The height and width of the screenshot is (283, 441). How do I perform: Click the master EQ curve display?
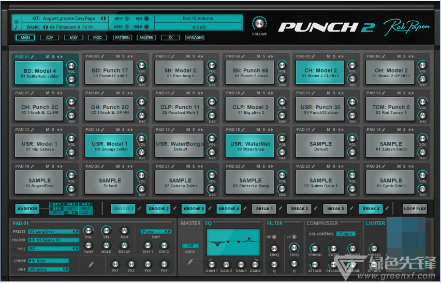[x=233, y=242]
